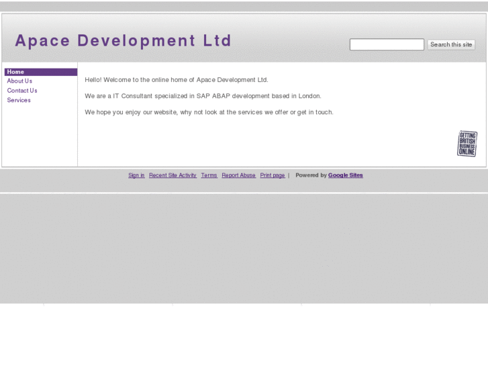Viewport: 488px width, 366px height.
Task: Click the Search this site button
Action: (x=451, y=44)
